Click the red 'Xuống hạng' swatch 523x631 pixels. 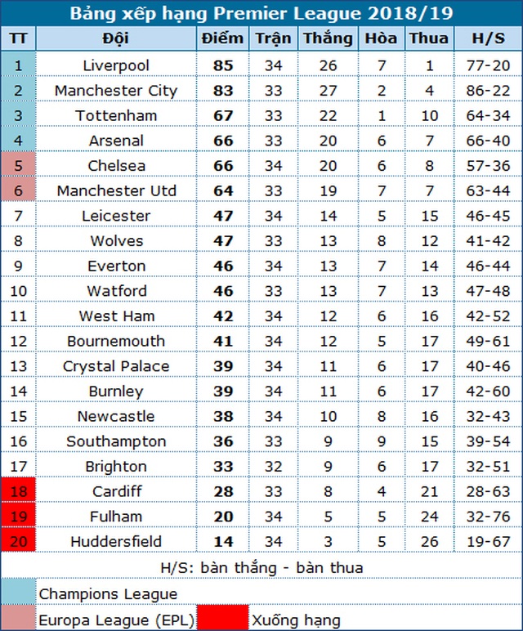[222, 618]
